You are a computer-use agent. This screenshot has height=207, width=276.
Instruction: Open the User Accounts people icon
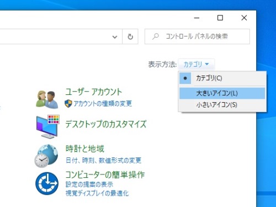[x=47, y=99]
